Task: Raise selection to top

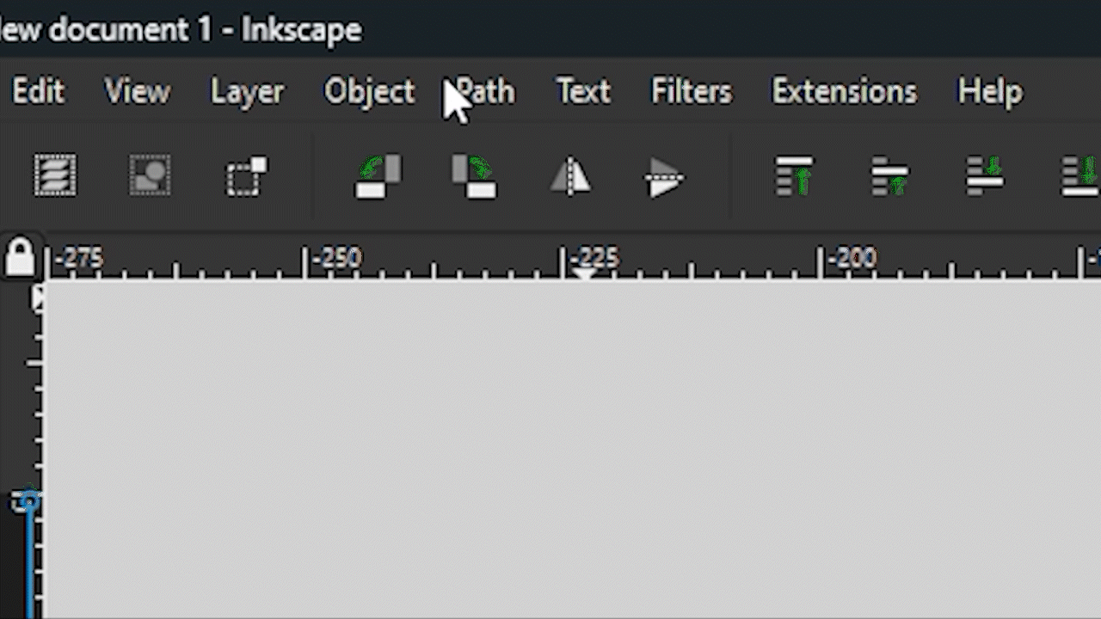Action: [x=794, y=176]
